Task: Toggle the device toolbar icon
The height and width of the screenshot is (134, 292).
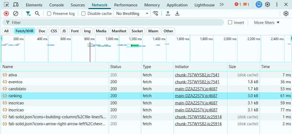Action: tap(16, 5)
